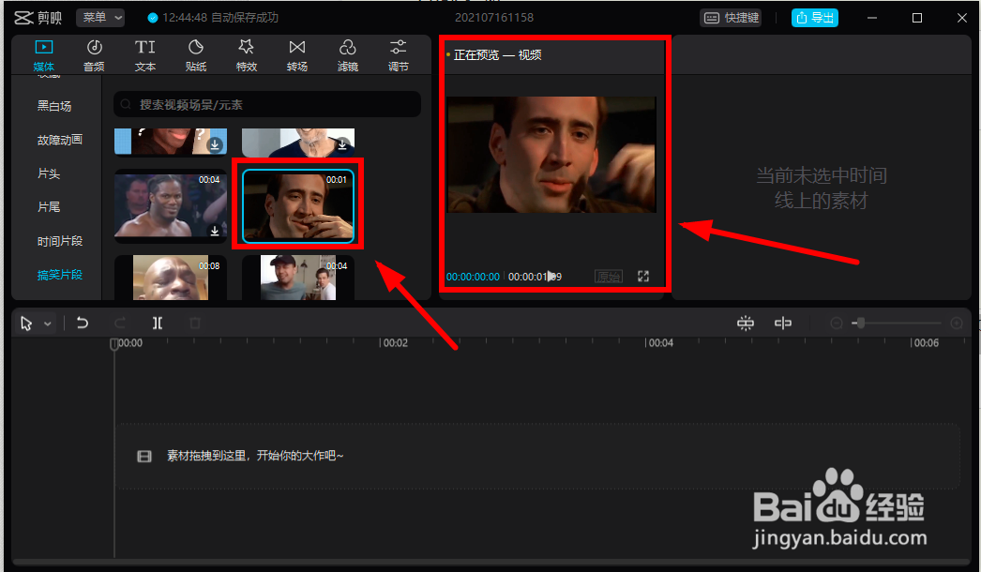
Task: Open the 快捷键 shortcuts panel
Action: (x=731, y=18)
